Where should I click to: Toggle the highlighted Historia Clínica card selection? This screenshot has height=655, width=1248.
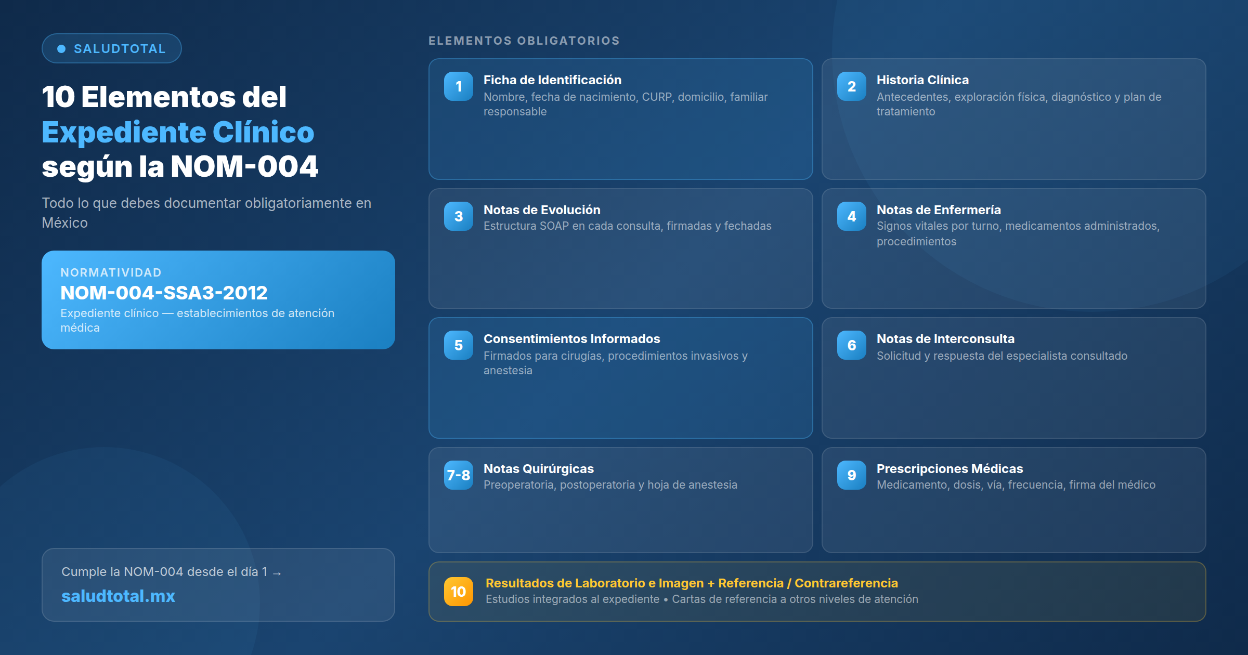[1014, 120]
